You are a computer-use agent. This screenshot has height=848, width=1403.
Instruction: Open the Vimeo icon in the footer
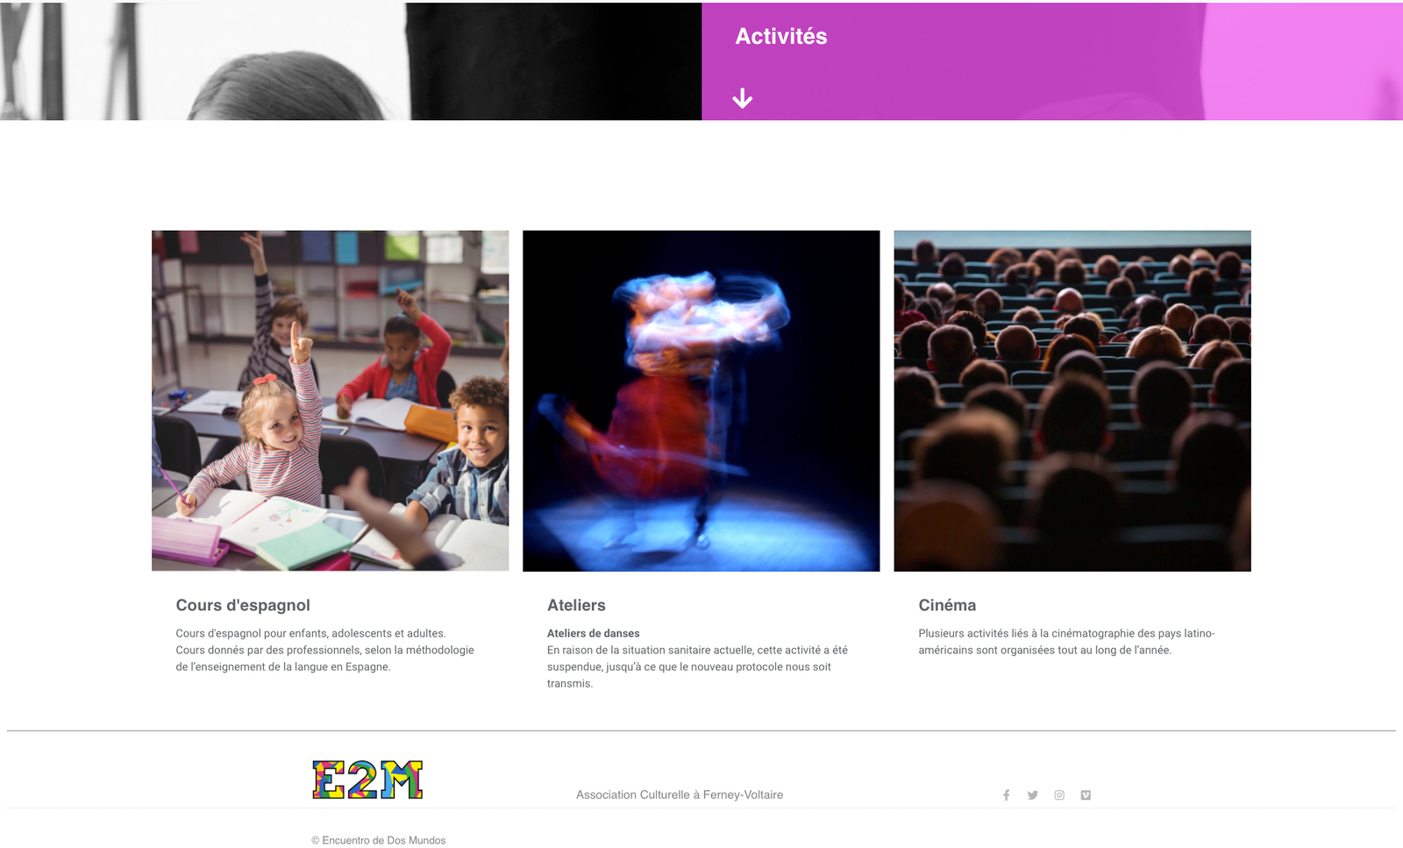click(1086, 795)
